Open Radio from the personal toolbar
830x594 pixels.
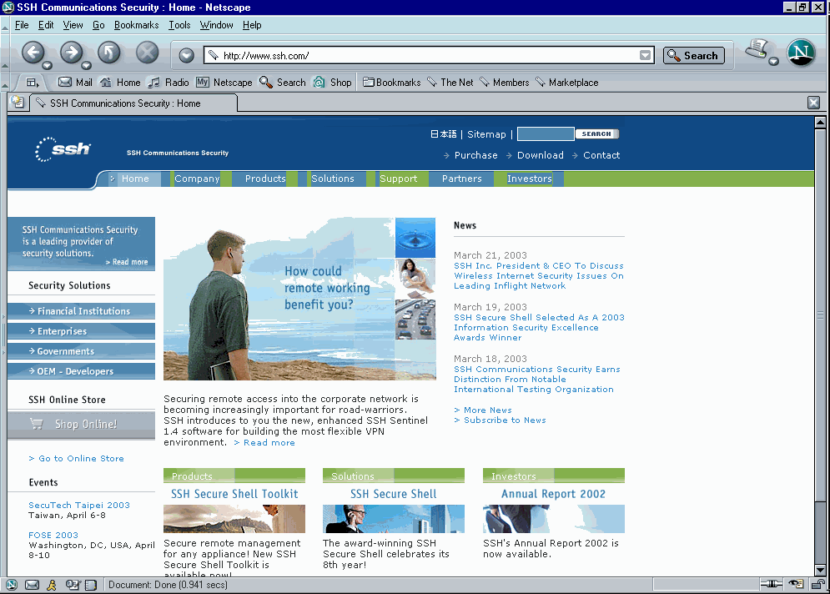click(168, 83)
